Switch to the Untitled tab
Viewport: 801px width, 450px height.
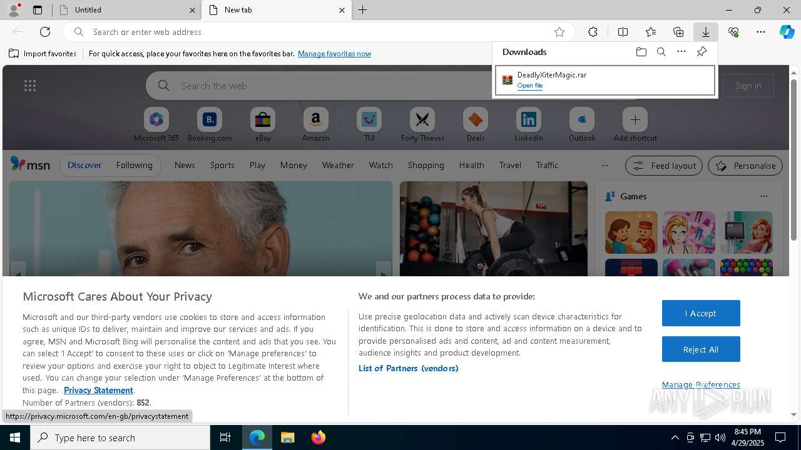pyautogui.click(x=126, y=10)
